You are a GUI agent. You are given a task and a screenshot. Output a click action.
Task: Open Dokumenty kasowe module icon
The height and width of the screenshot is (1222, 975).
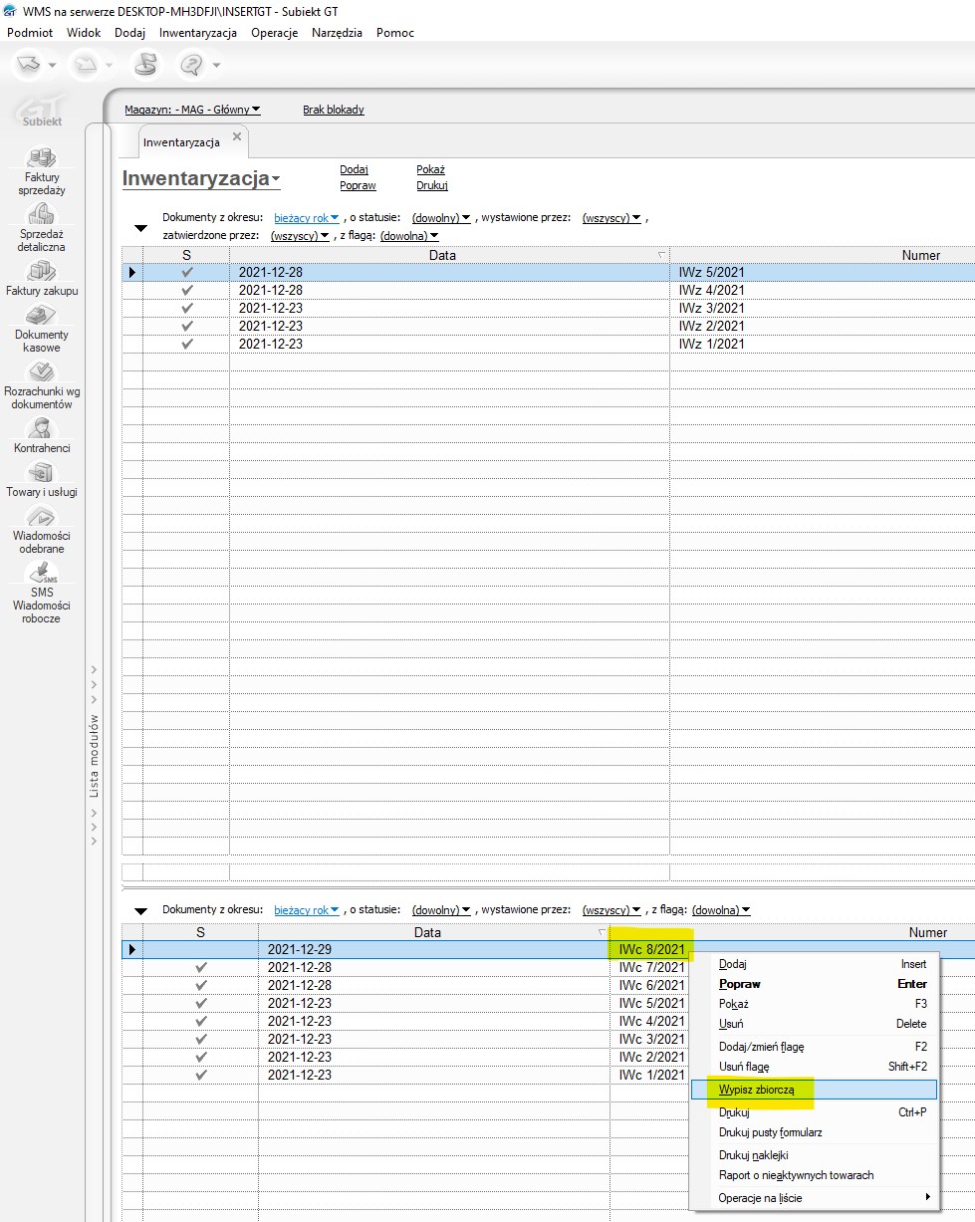(x=42, y=316)
